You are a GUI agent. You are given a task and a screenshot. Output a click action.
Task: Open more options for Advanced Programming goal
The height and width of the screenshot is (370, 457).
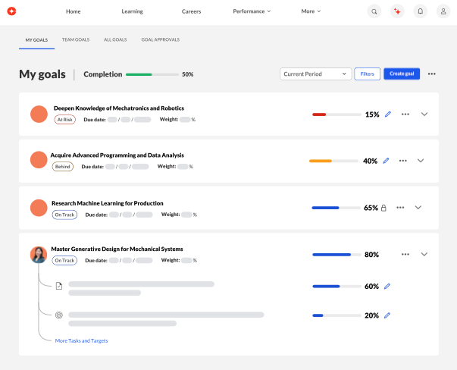tap(402, 161)
